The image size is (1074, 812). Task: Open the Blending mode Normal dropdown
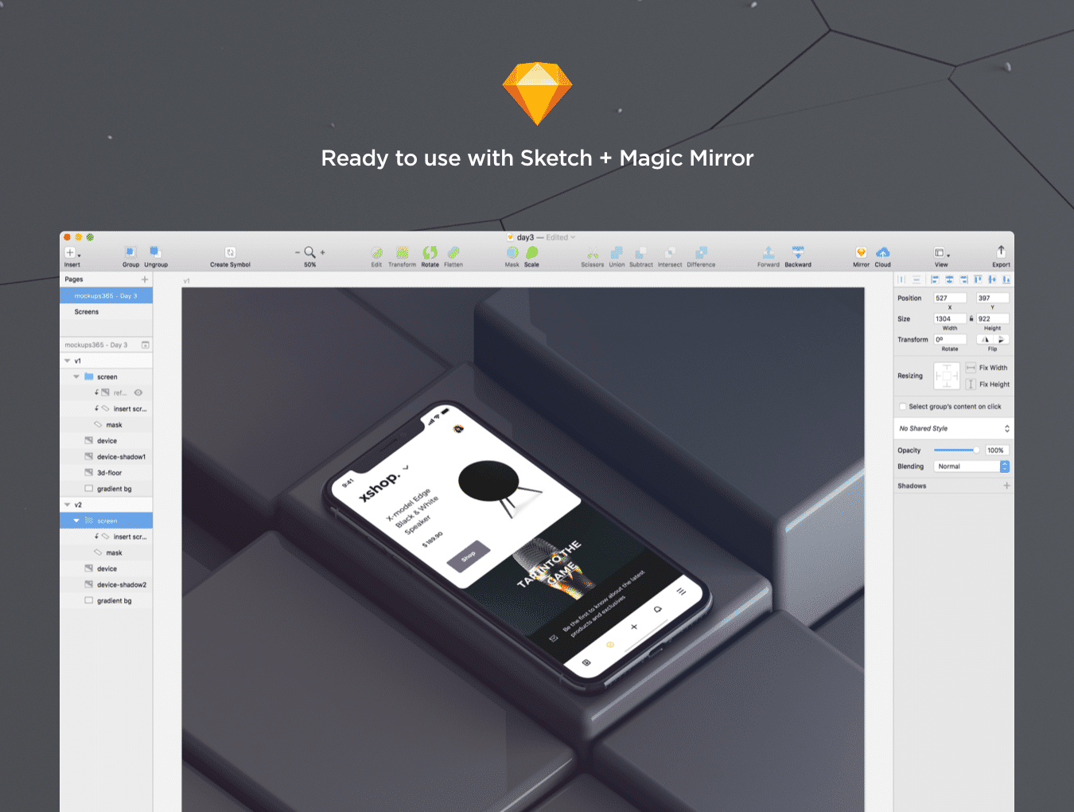point(971,467)
